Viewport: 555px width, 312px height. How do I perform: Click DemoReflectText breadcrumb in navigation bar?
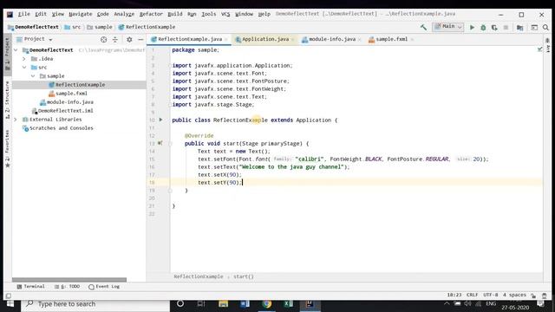point(33,27)
